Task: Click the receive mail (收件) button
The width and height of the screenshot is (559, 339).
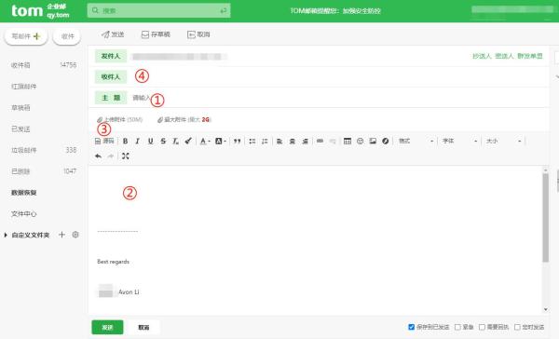Action: pyautogui.click(x=67, y=36)
